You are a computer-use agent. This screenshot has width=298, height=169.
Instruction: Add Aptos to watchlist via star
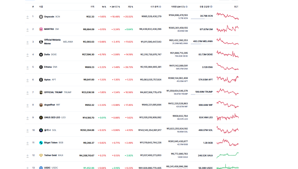[x=28, y=80]
